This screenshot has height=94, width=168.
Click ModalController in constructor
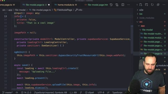tap(65, 39)
